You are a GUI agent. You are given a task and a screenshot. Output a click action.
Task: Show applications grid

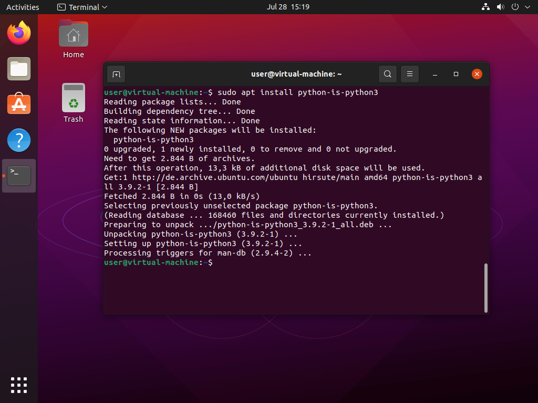point(19,385)
